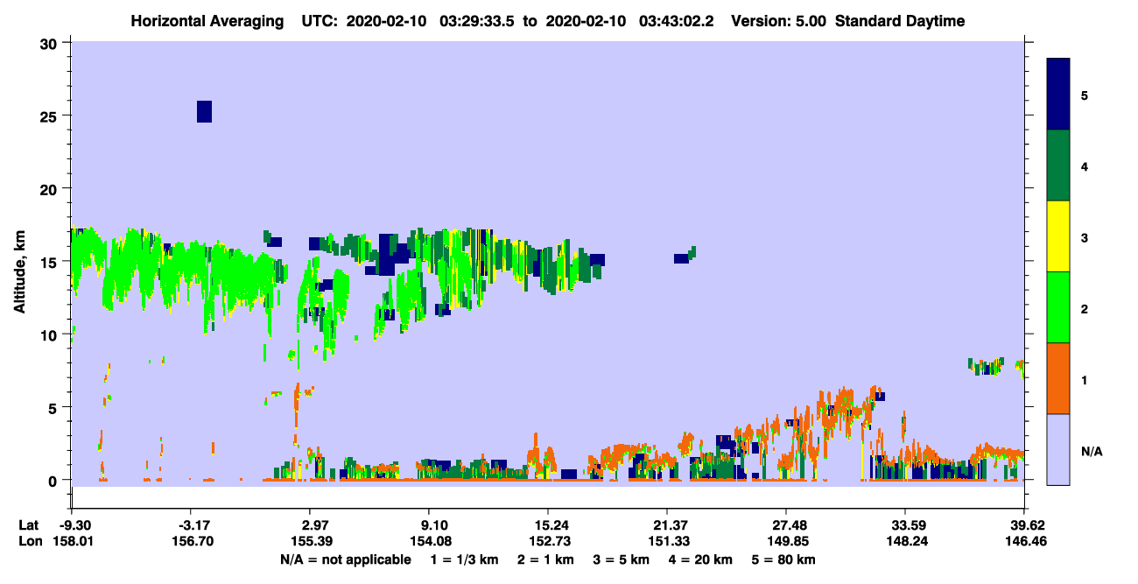Viewport: 1138px width, 584px height.
Task: Click the isolated dark blue block at 25 km
Action: point(204,111)
